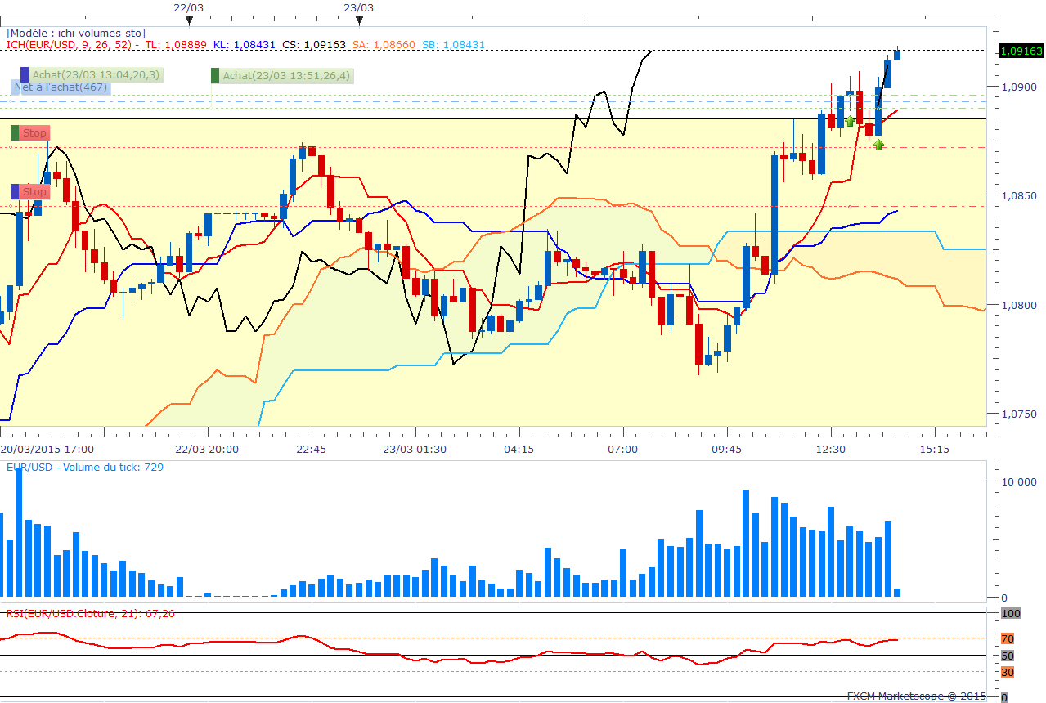
Task: Click the orange RSI 30 level label
Action: (x=1008, y=672)
